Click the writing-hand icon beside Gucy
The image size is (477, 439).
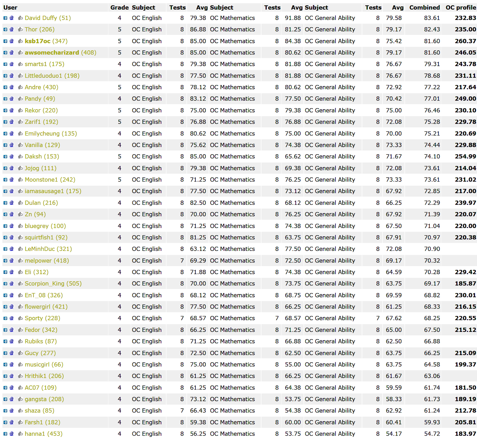point(20,353)
